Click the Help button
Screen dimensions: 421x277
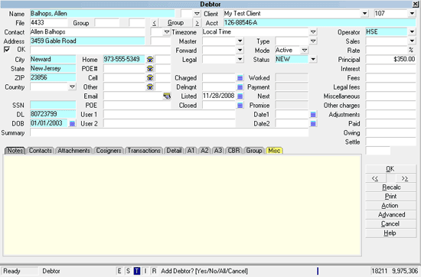pyautogui.click(x=390, y=233)
